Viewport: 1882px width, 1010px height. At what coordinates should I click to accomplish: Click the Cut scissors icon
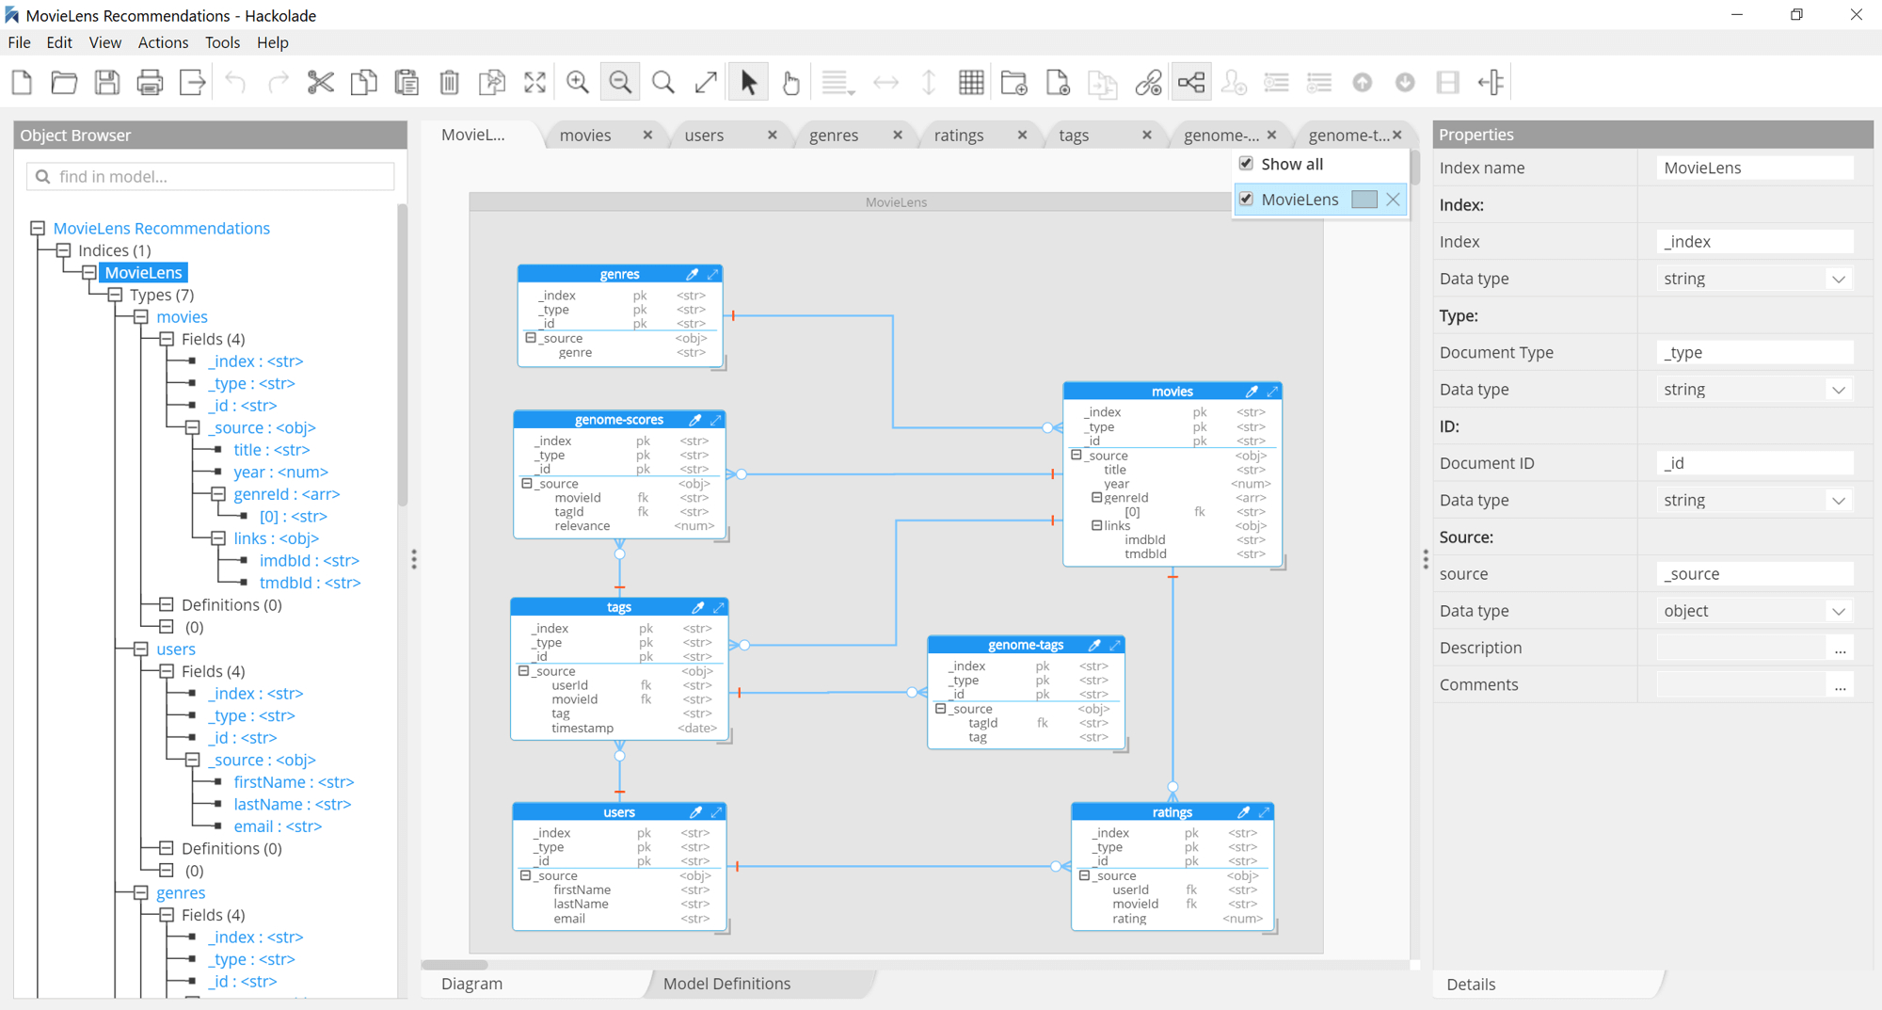320,82
